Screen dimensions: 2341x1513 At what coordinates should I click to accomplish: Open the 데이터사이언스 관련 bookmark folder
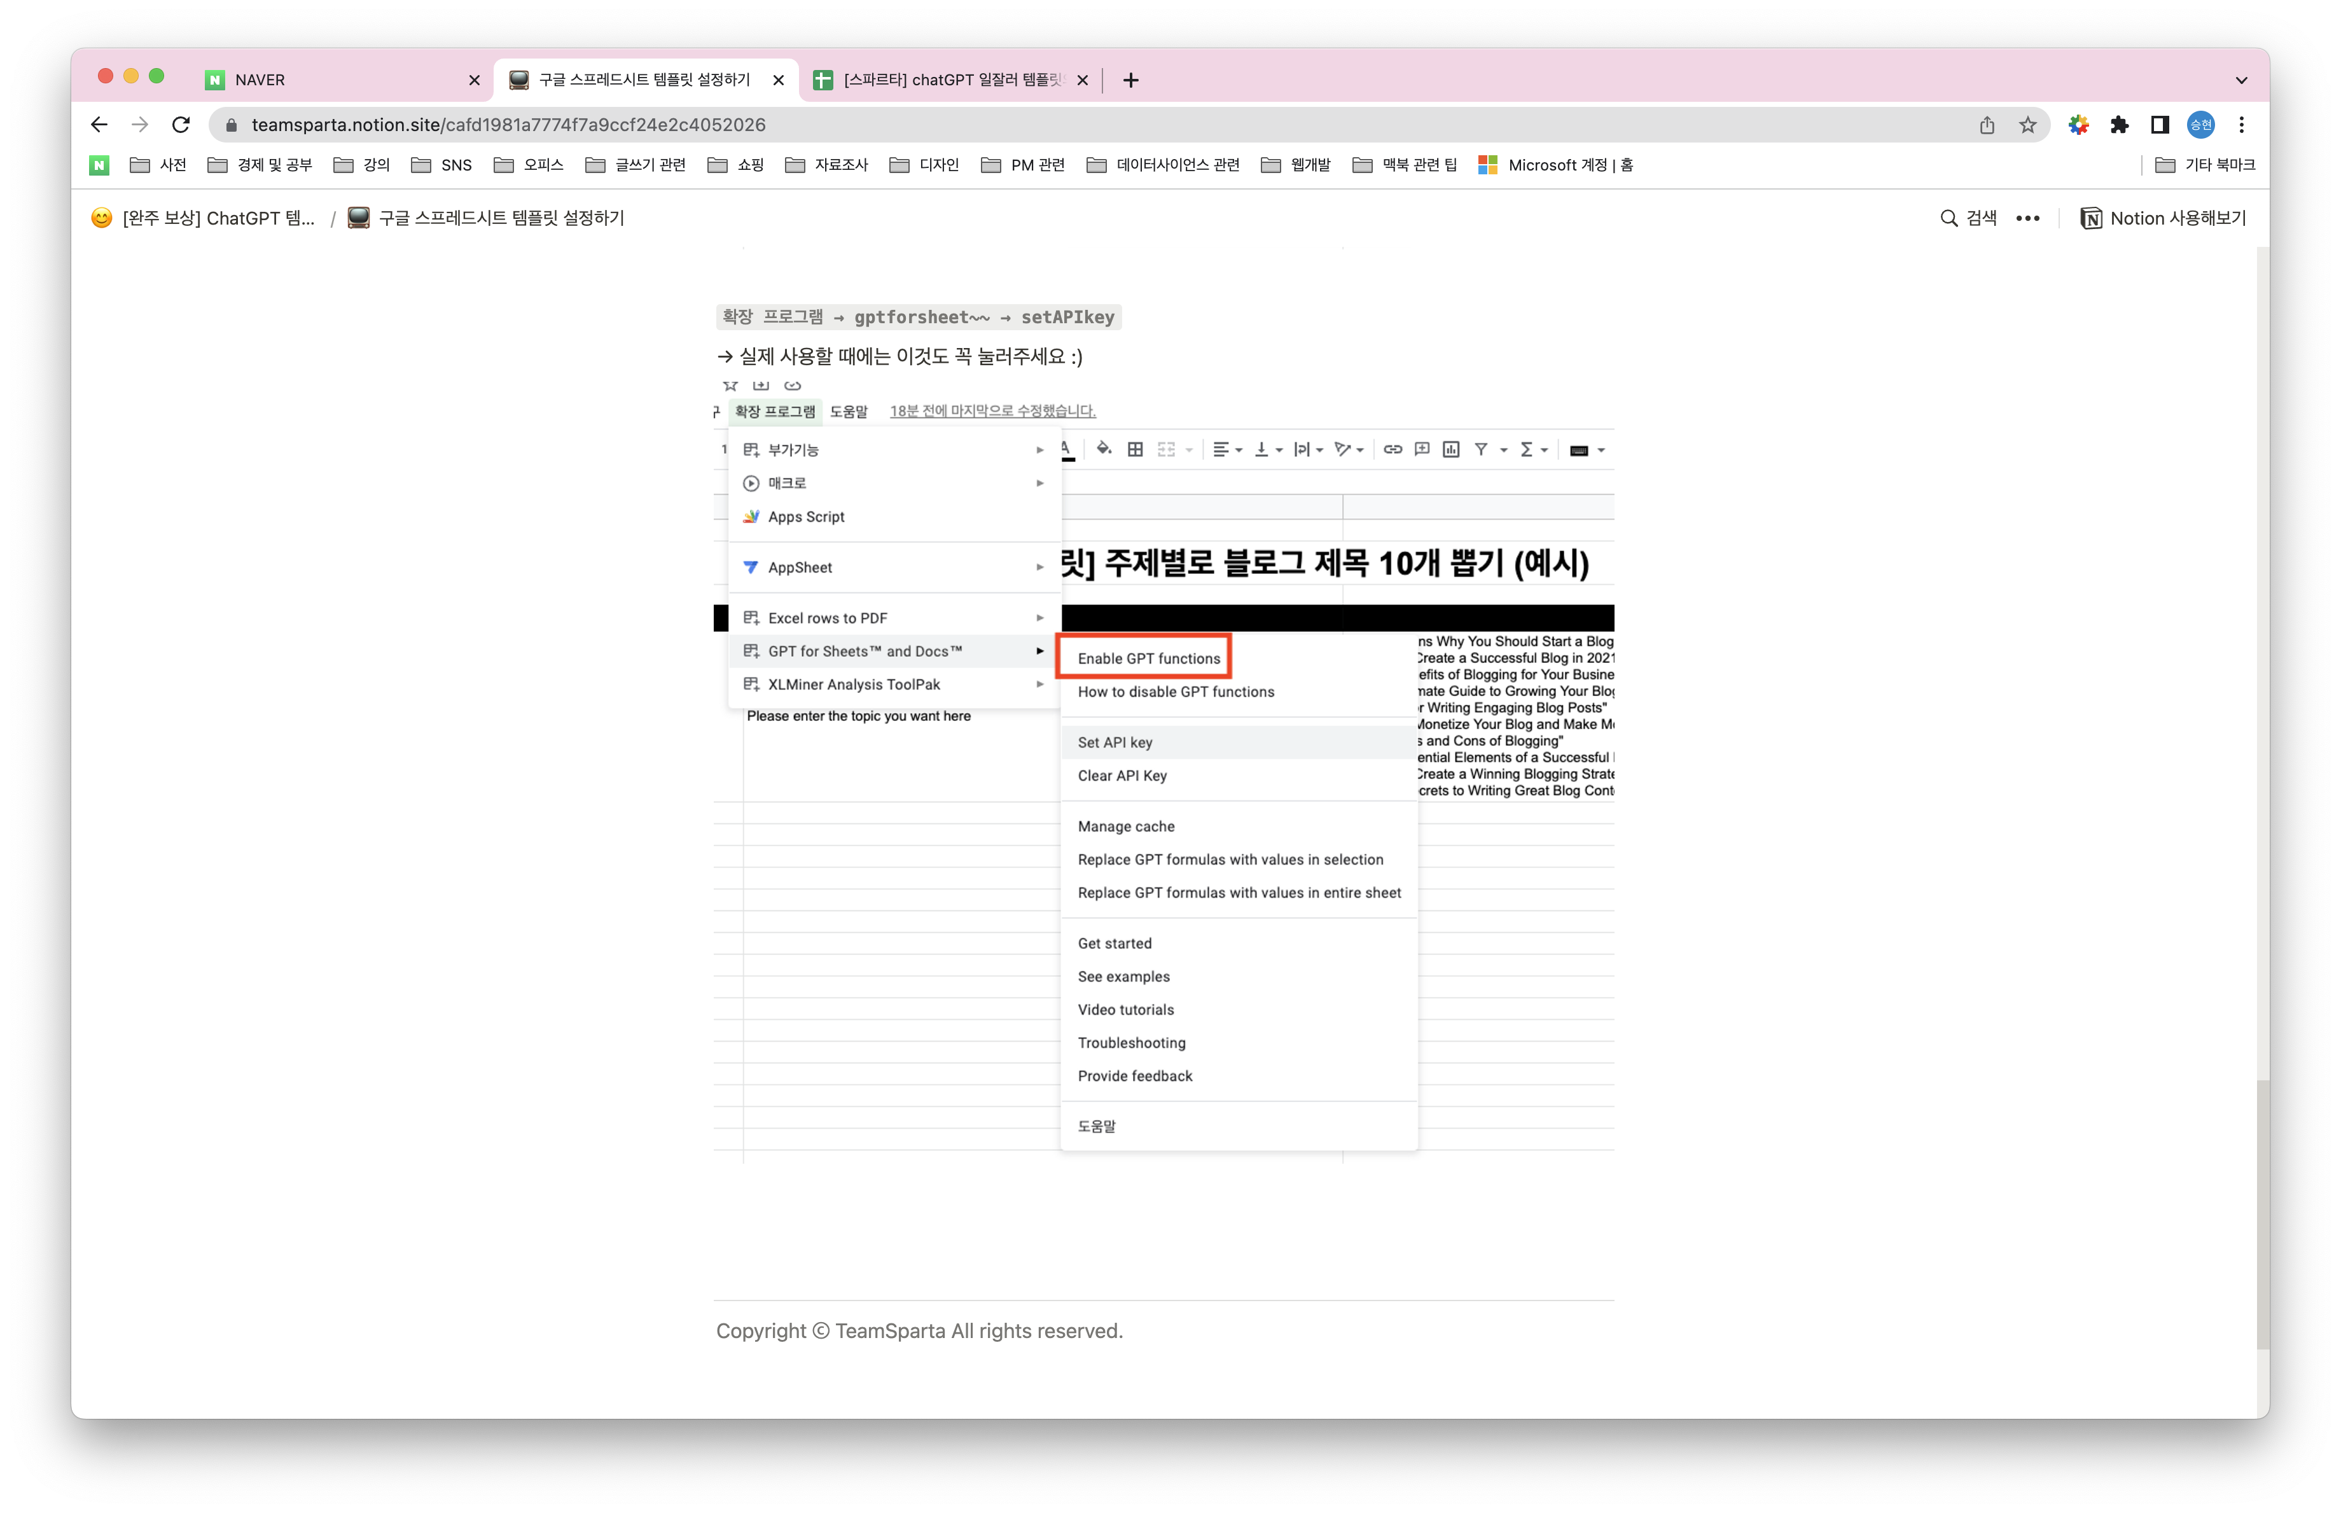[1164, 165]
